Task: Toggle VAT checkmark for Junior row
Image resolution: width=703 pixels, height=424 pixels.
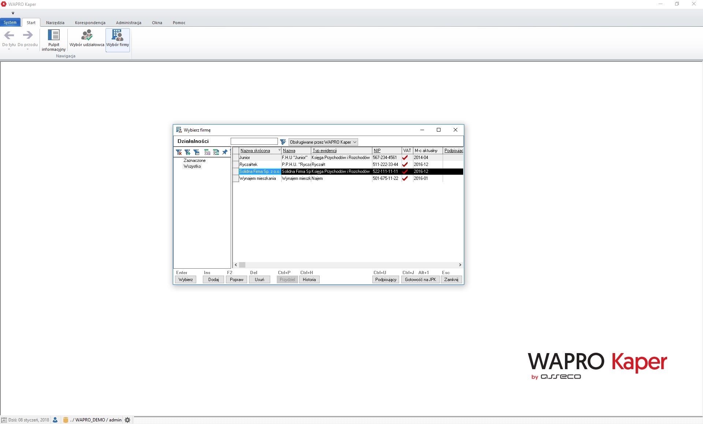Action: [x=405, y=158]
